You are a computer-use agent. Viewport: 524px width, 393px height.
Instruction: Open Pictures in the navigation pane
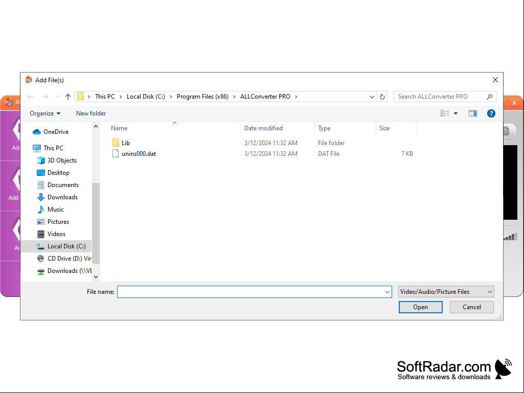tap(58, 222)
